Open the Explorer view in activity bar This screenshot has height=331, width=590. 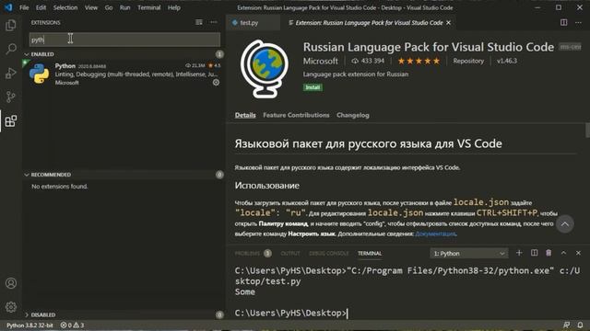coord(10,25)
